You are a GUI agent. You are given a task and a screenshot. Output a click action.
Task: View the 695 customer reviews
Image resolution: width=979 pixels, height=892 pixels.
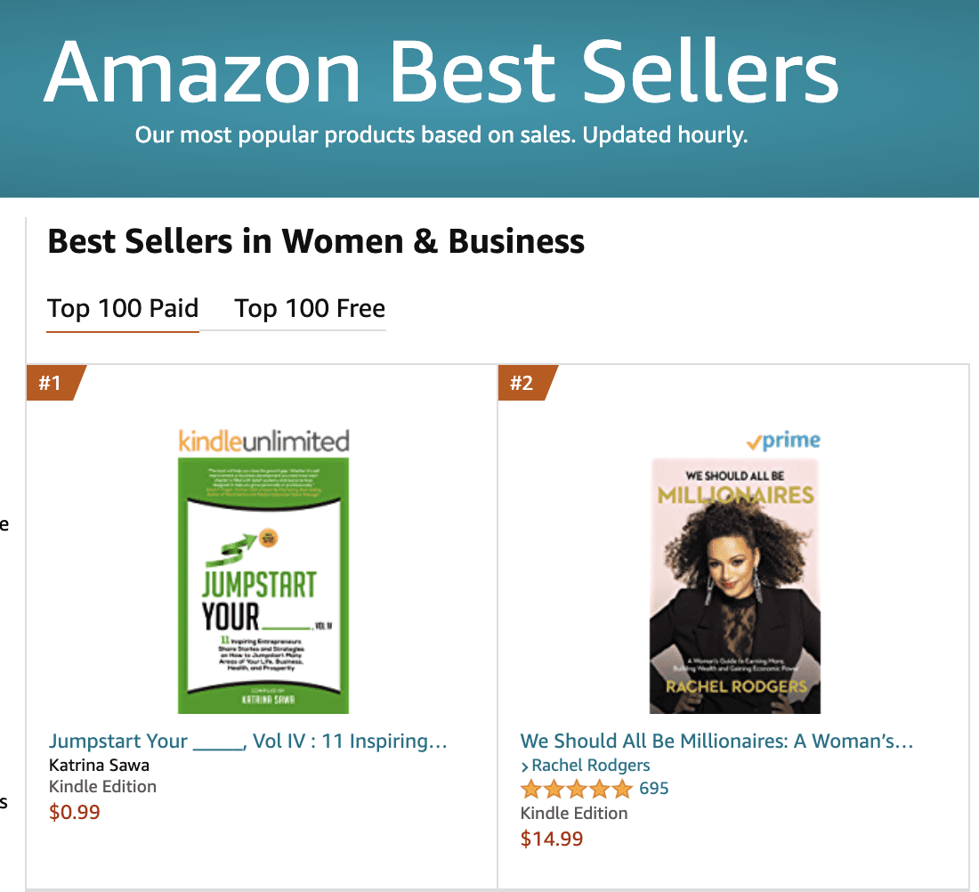654,789
